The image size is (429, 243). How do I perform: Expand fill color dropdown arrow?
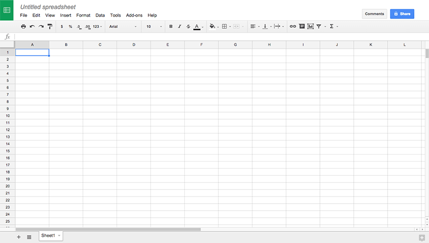click(218, 27)
